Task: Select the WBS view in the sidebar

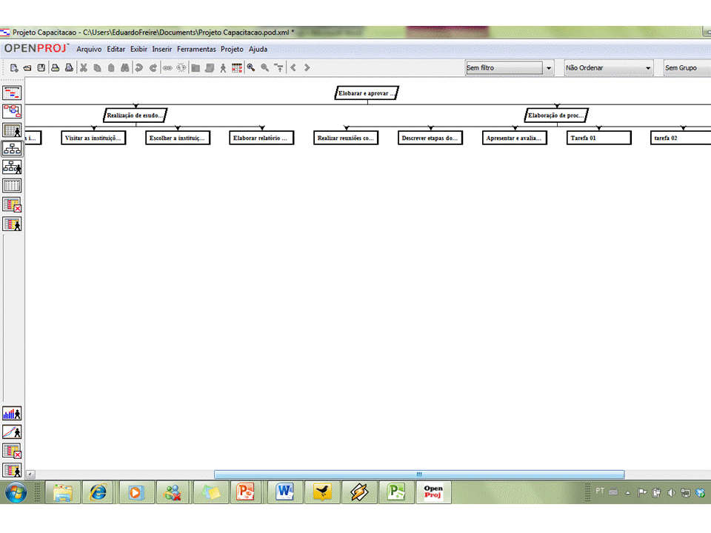Action: (12, 148)
